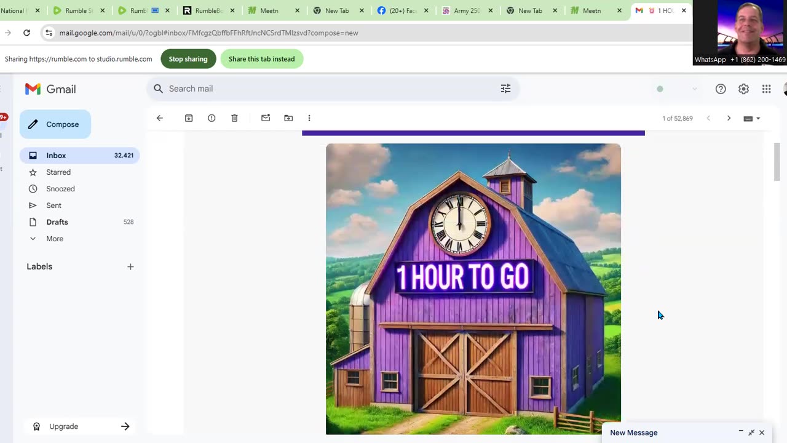Open the Inbox folder
This screenshot has width=787, height=443.
(80, 156)
